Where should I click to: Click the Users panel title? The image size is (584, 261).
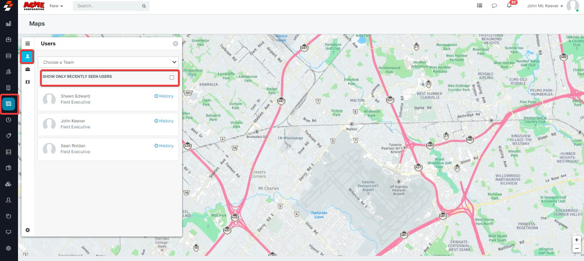pos(48,44)
